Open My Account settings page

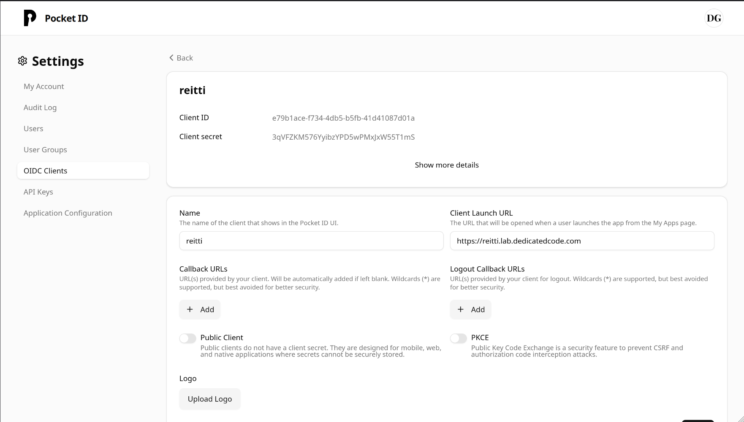coord(44,87)
